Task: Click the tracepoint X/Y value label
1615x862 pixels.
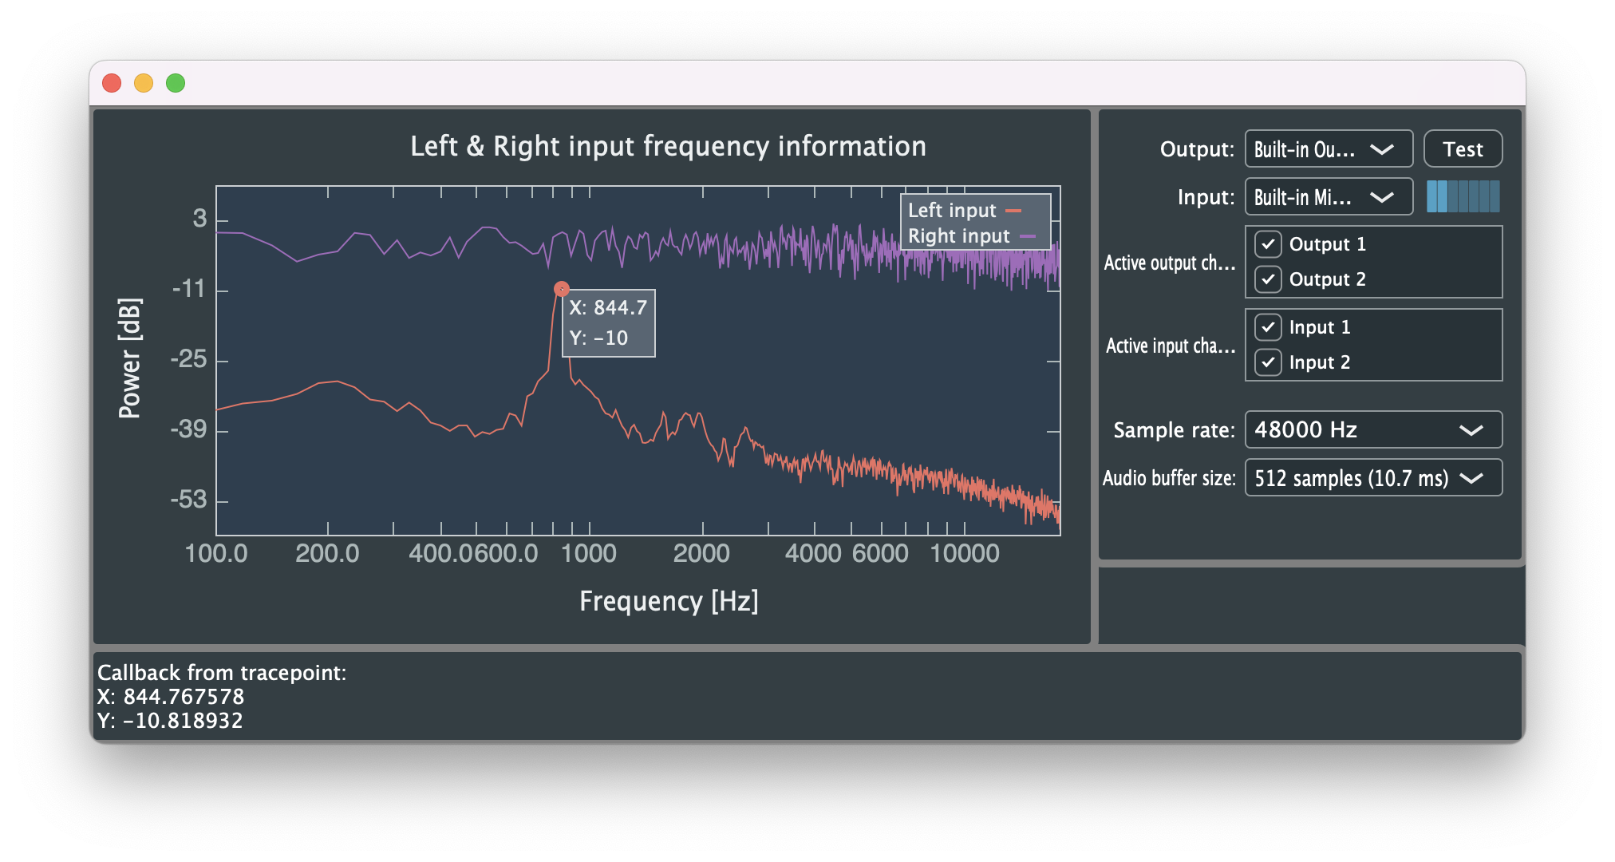Action: click(608, 322)
